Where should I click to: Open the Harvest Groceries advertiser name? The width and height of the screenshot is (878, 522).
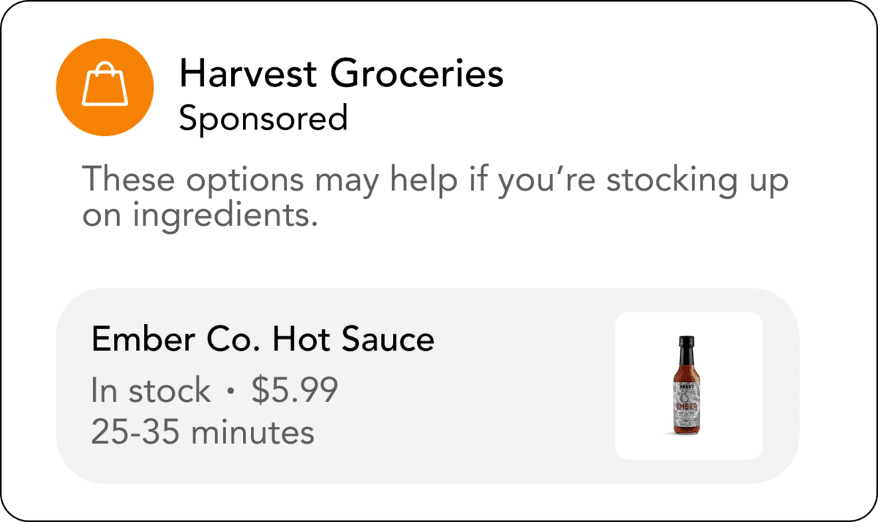[x=341, y=74]
